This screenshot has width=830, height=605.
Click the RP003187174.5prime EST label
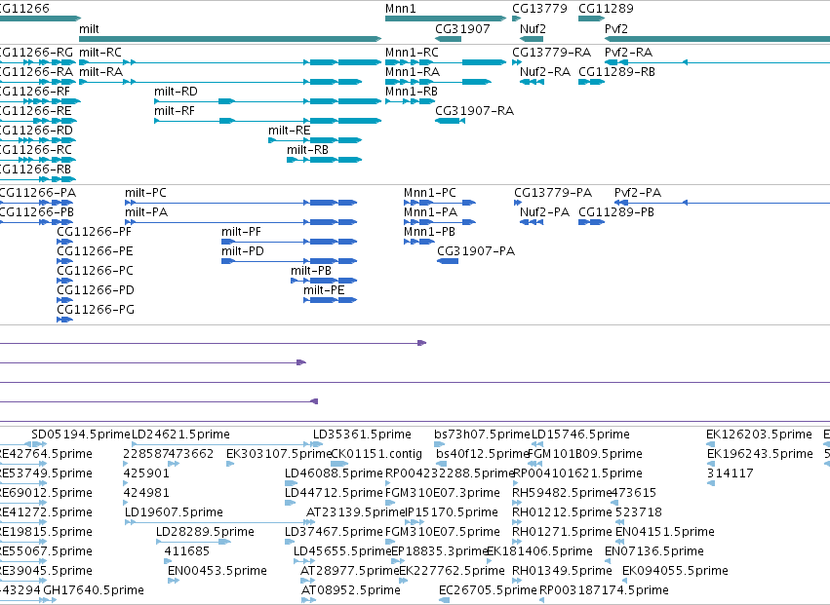pyautogui.click(x=604, y=590)
